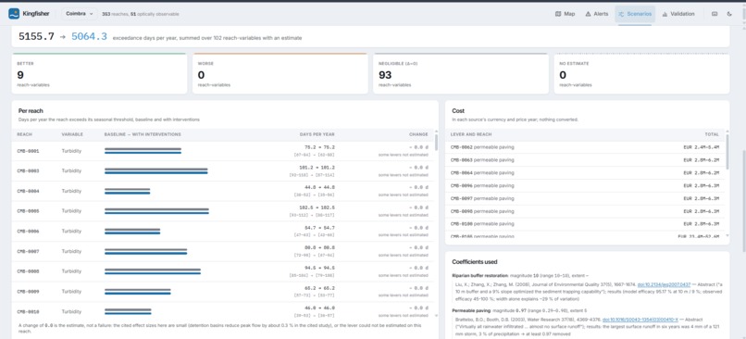
Task: Select the Scenarios tab
Action: 635,14
